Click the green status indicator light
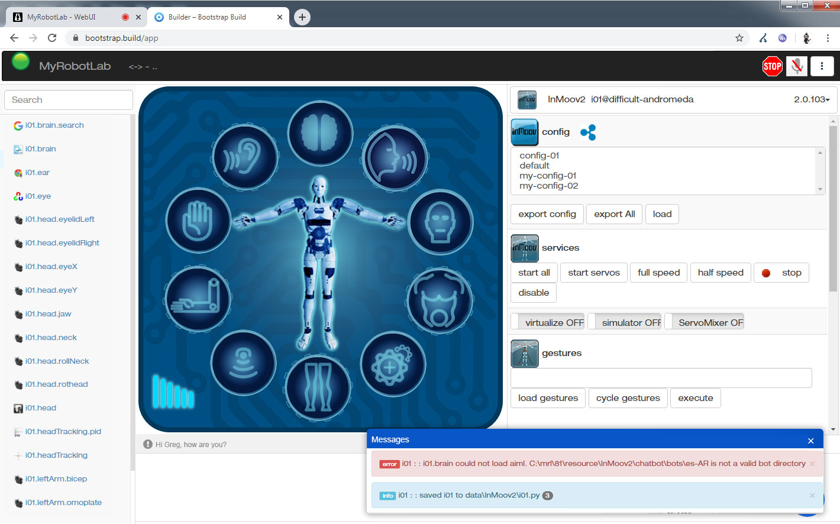 pyautogui.click(x=21, y=62)
